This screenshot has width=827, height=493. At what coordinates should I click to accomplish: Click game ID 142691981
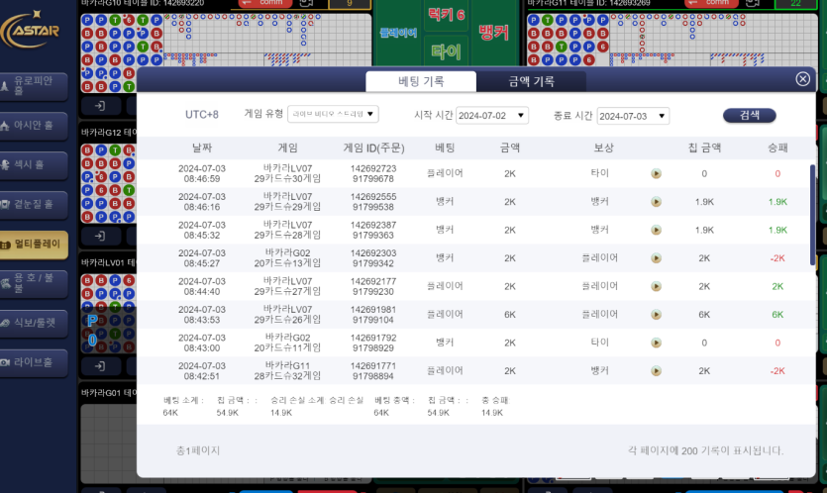pyautogui.click(x=373, y=310)
